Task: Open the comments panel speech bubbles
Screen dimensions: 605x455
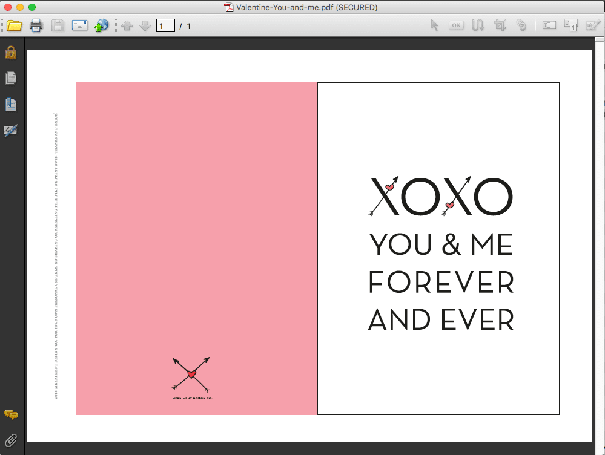Action: point(11,415)
